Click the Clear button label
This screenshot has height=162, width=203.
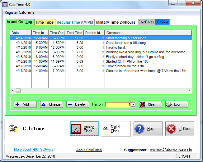click(x=152, y=104)
